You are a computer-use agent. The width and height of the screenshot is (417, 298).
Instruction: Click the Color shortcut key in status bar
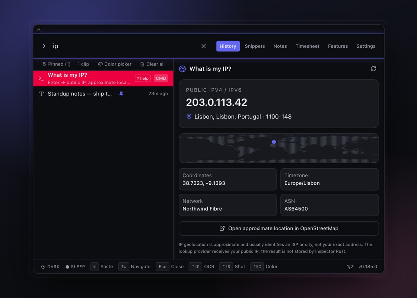(257, 267)
